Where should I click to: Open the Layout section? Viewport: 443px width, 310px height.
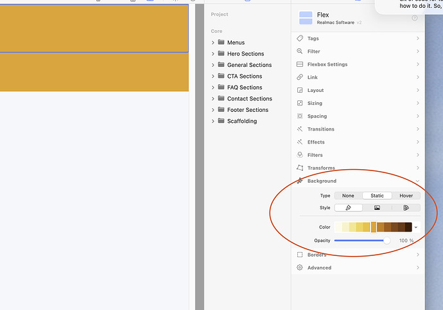tap(358, 90)
